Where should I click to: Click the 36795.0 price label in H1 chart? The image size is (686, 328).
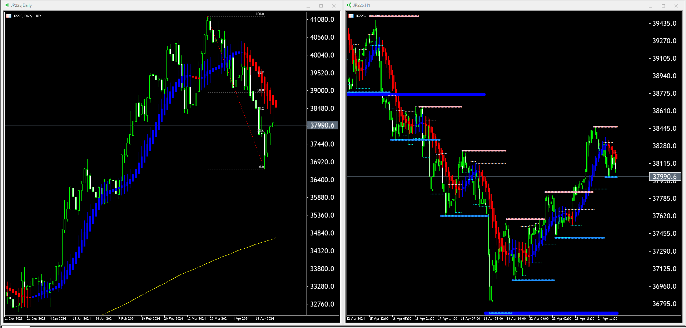pyautogui.click(x=665, y=304)
